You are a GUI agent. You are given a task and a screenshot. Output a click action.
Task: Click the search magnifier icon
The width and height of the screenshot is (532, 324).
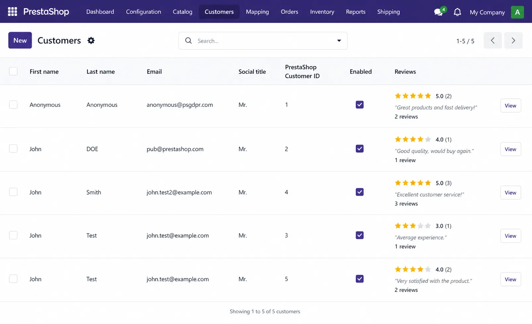(x=188, y=40)
